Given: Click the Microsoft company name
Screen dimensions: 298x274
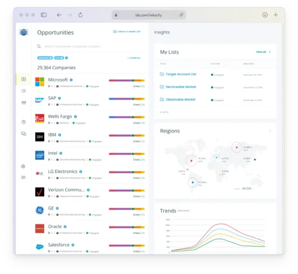Looking at the screenshot, I should click(x=58, y=79).
